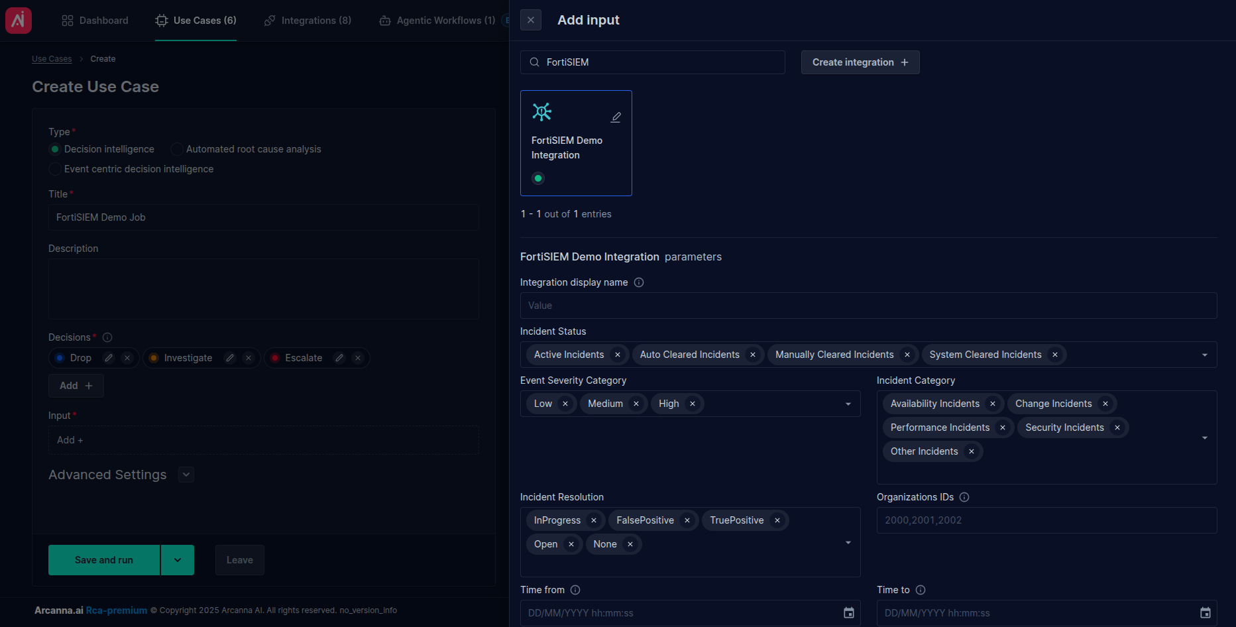The width and height of the screenshot is (1236, 627).
Task: Open the Integrations (8) tab
Action: [308, 21]
